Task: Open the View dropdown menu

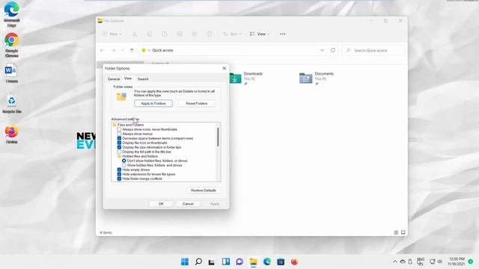Action: click(260, 34)
